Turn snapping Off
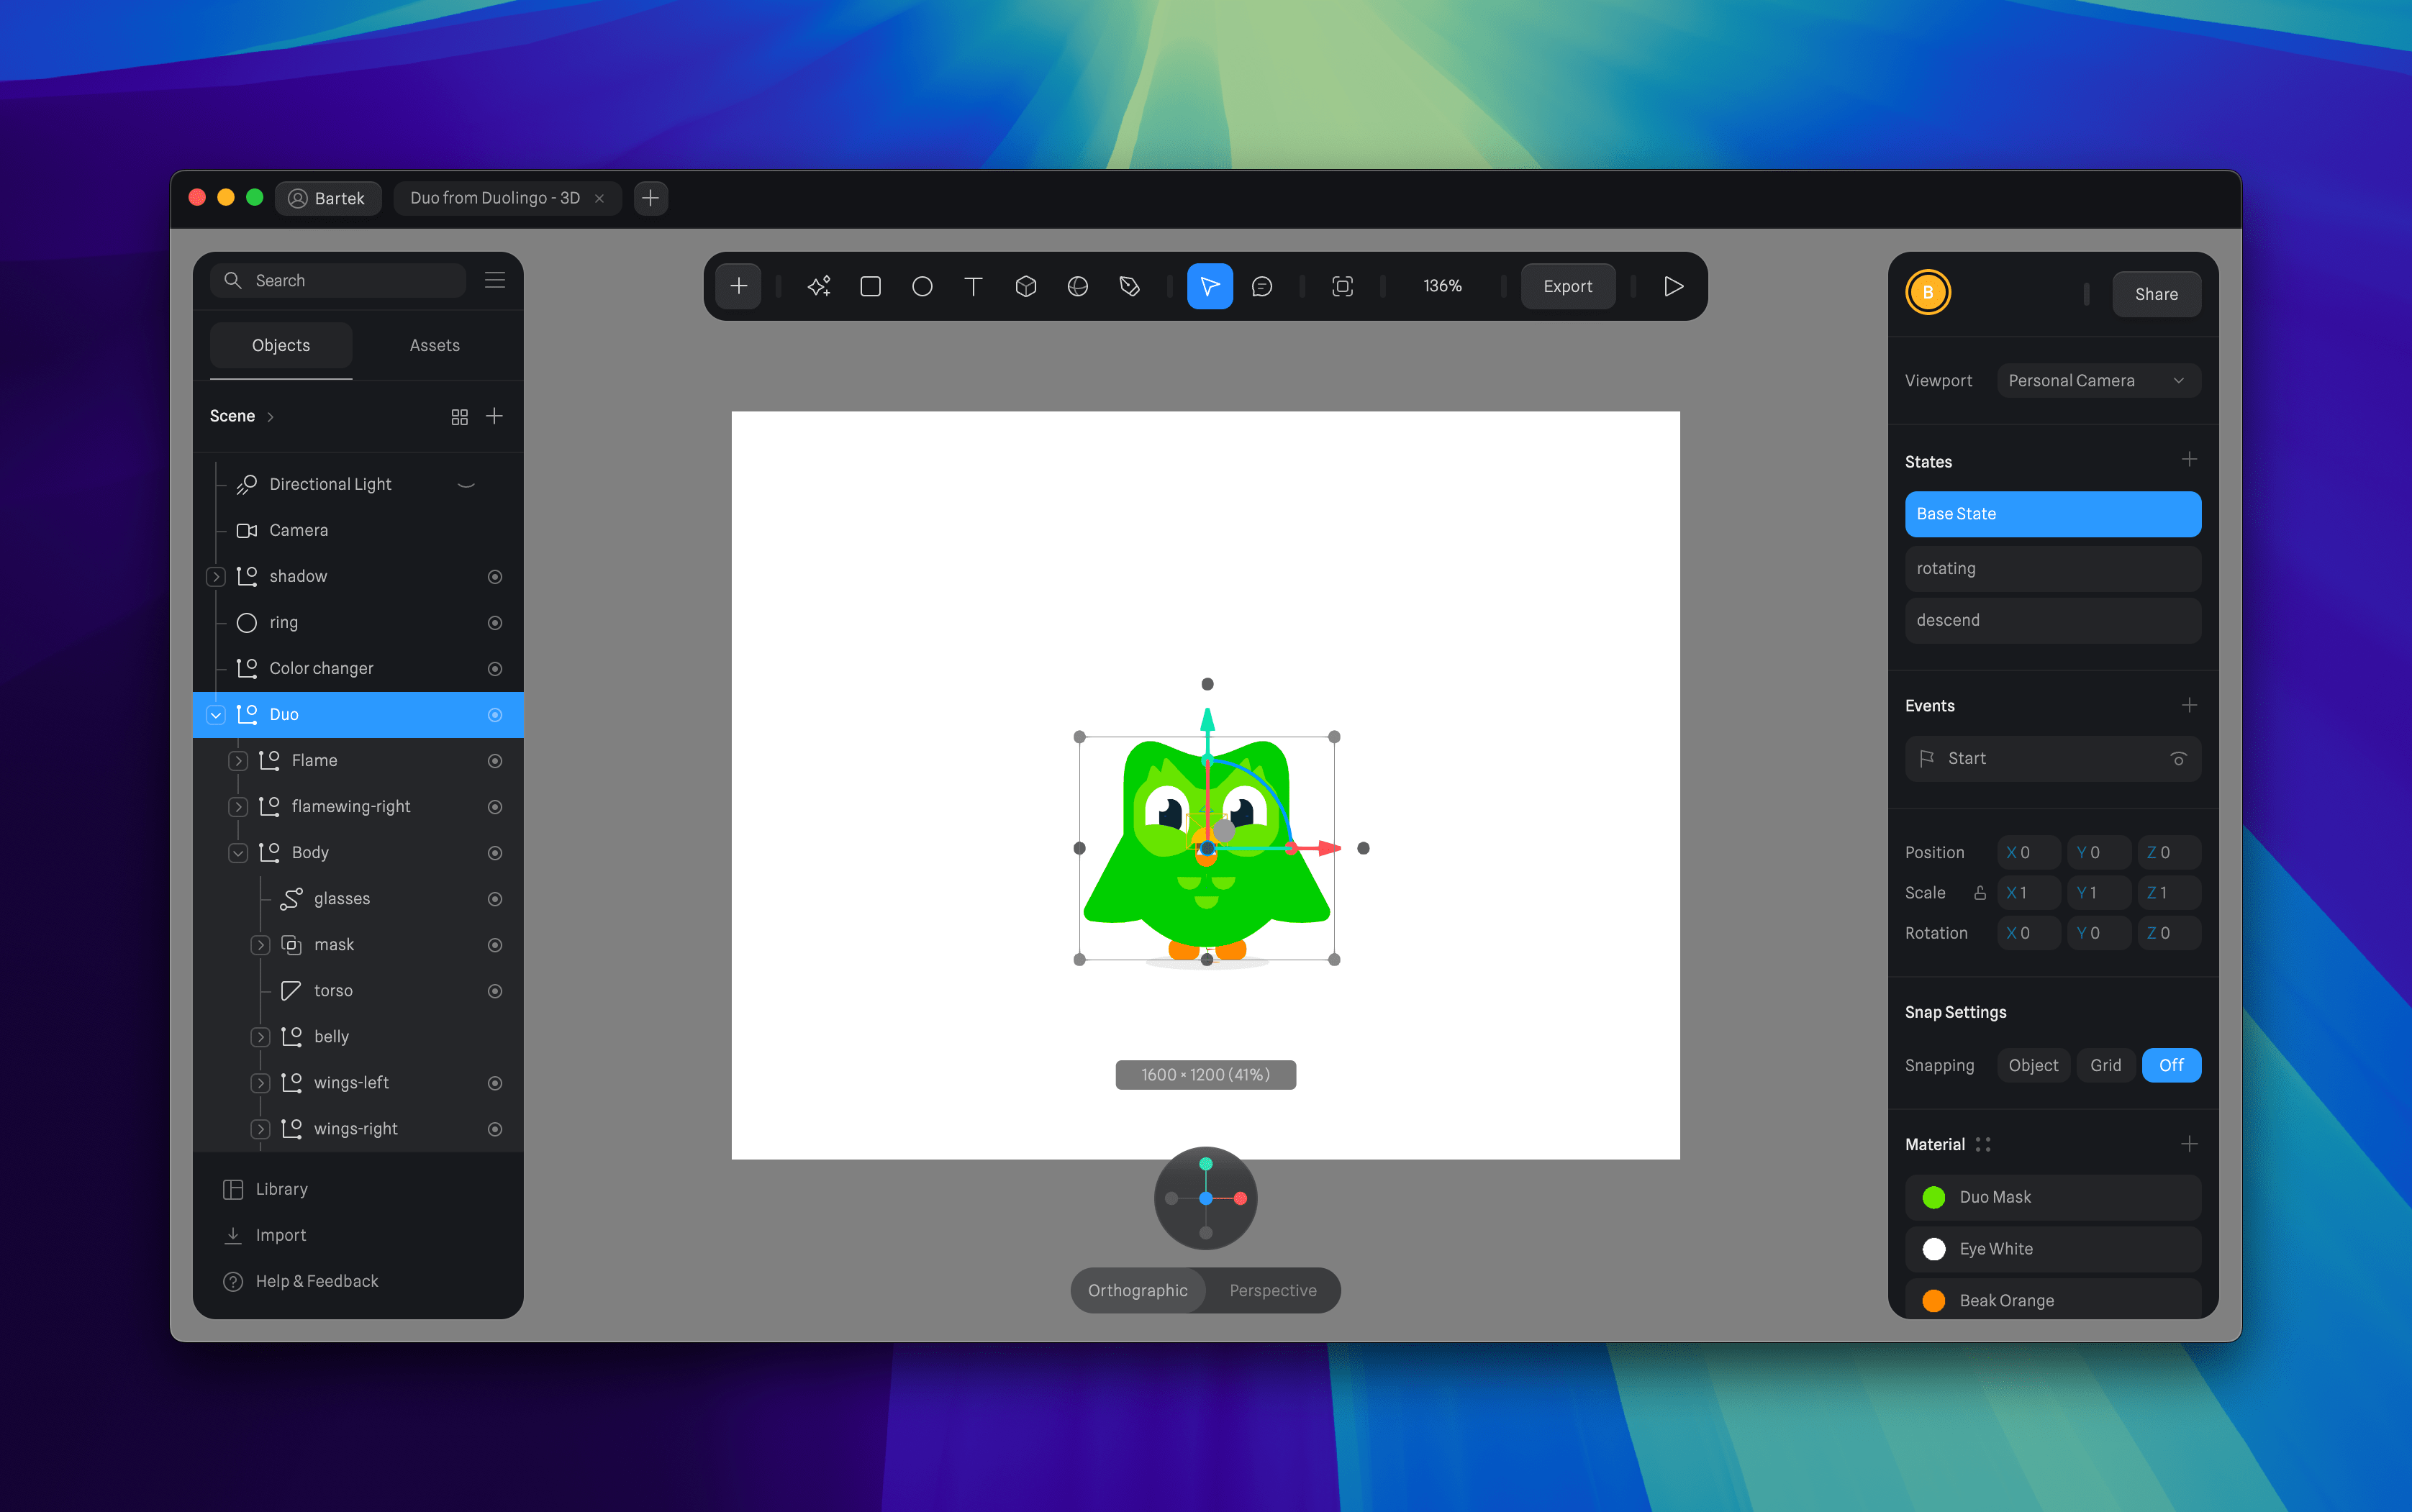This screenshot has height=1512, width=2412. [2171, 1065]
